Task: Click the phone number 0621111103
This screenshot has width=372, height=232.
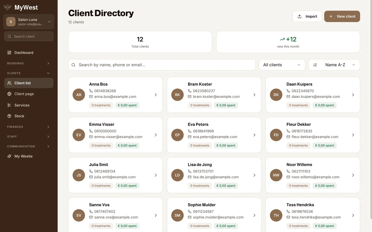Action: click(301, 171)
